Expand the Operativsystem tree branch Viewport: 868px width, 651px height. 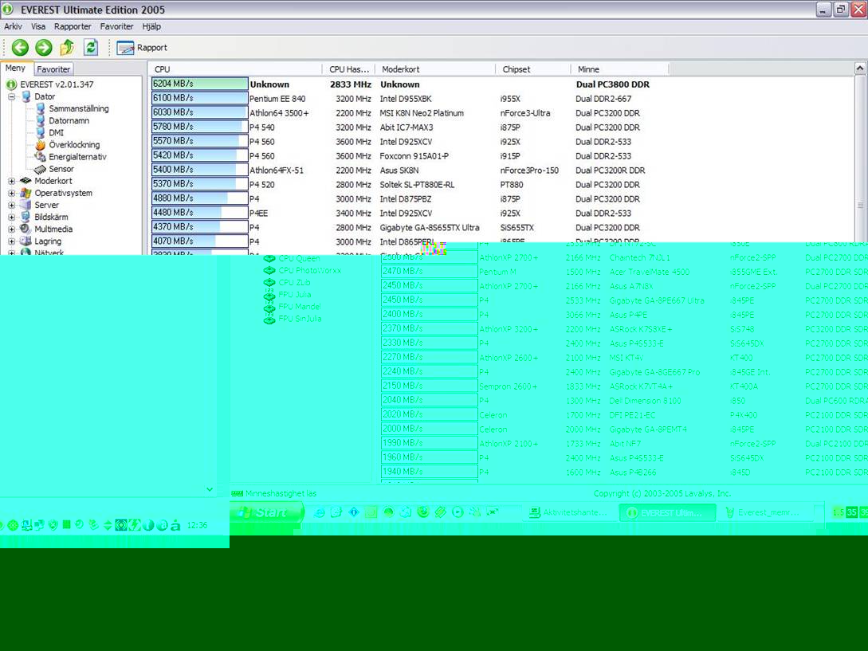click(x=12, y=193)
